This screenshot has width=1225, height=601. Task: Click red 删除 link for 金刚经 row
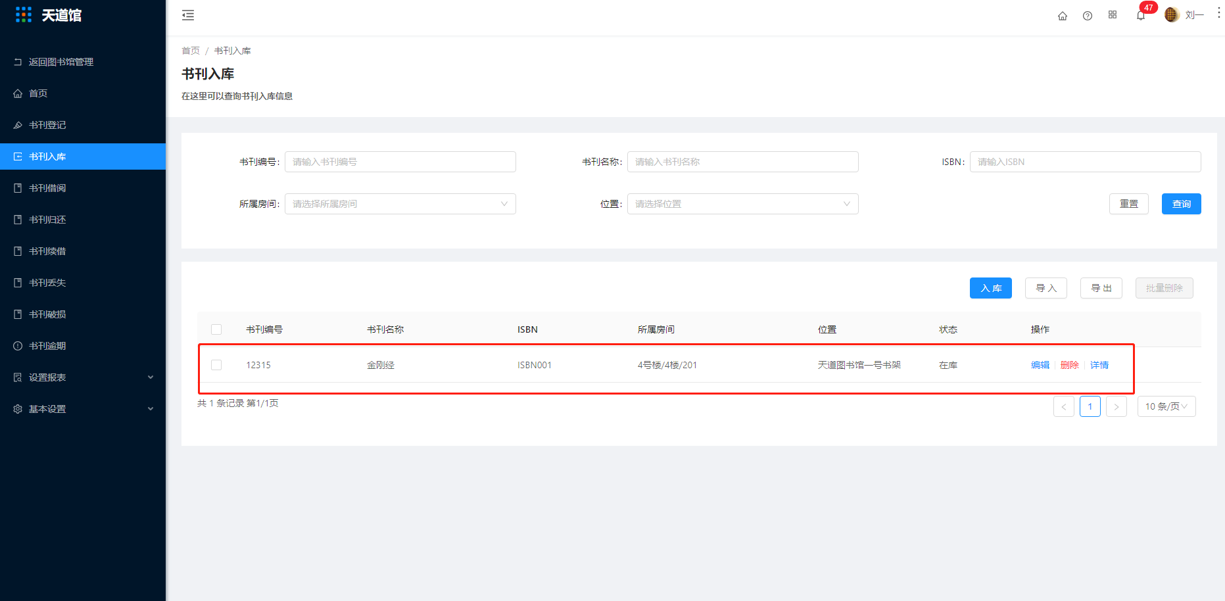coord(1070,365)
